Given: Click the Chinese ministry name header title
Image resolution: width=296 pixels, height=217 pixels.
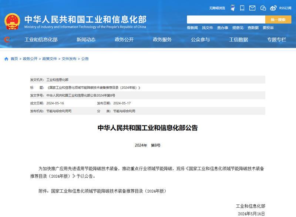Looking at the screenshot, I should [85, 19].
